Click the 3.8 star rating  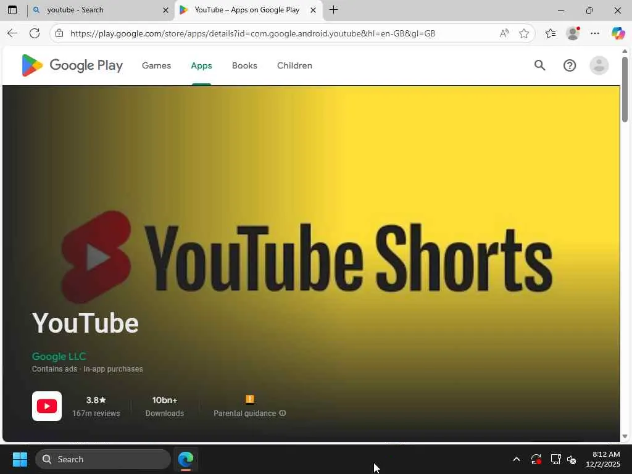(96, 400)
